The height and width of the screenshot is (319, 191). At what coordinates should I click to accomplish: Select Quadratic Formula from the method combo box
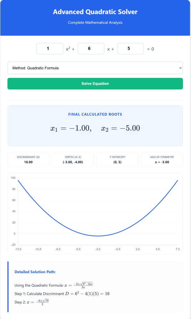(95, 68)
